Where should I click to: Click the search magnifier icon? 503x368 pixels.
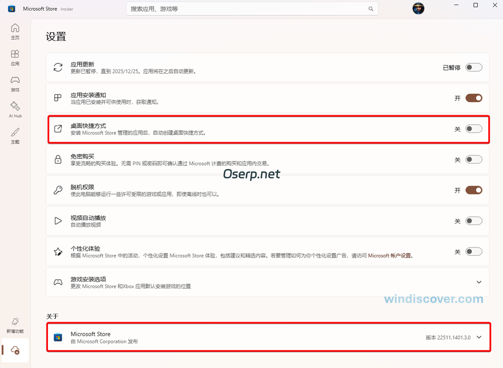[371, 9]
